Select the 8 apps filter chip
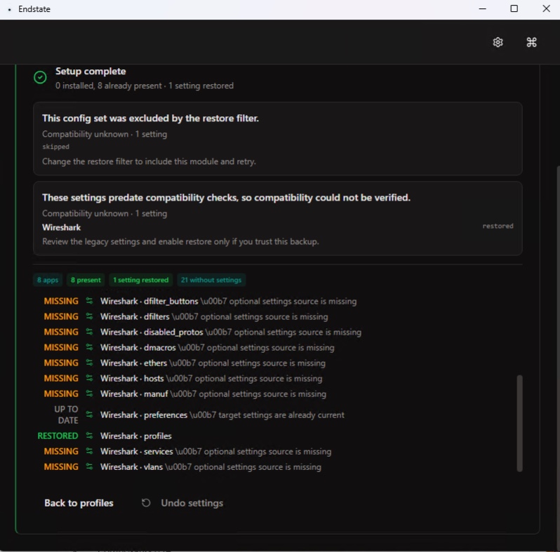The width and height of the screenshot is (560, 552). click(48, 280)
